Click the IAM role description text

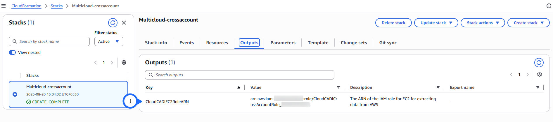[x=393, y=102]
